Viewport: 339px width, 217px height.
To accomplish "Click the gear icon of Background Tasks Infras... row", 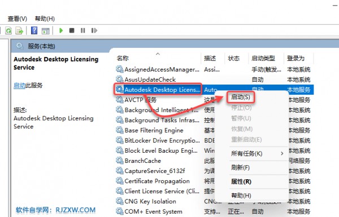I will point(119,119).
